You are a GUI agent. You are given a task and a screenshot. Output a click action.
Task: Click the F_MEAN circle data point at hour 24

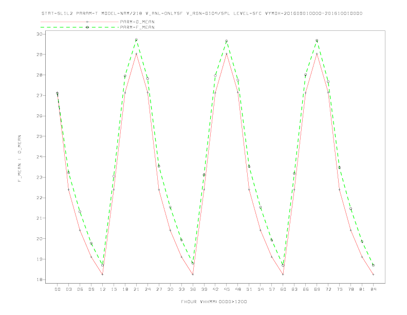point(147,78)
